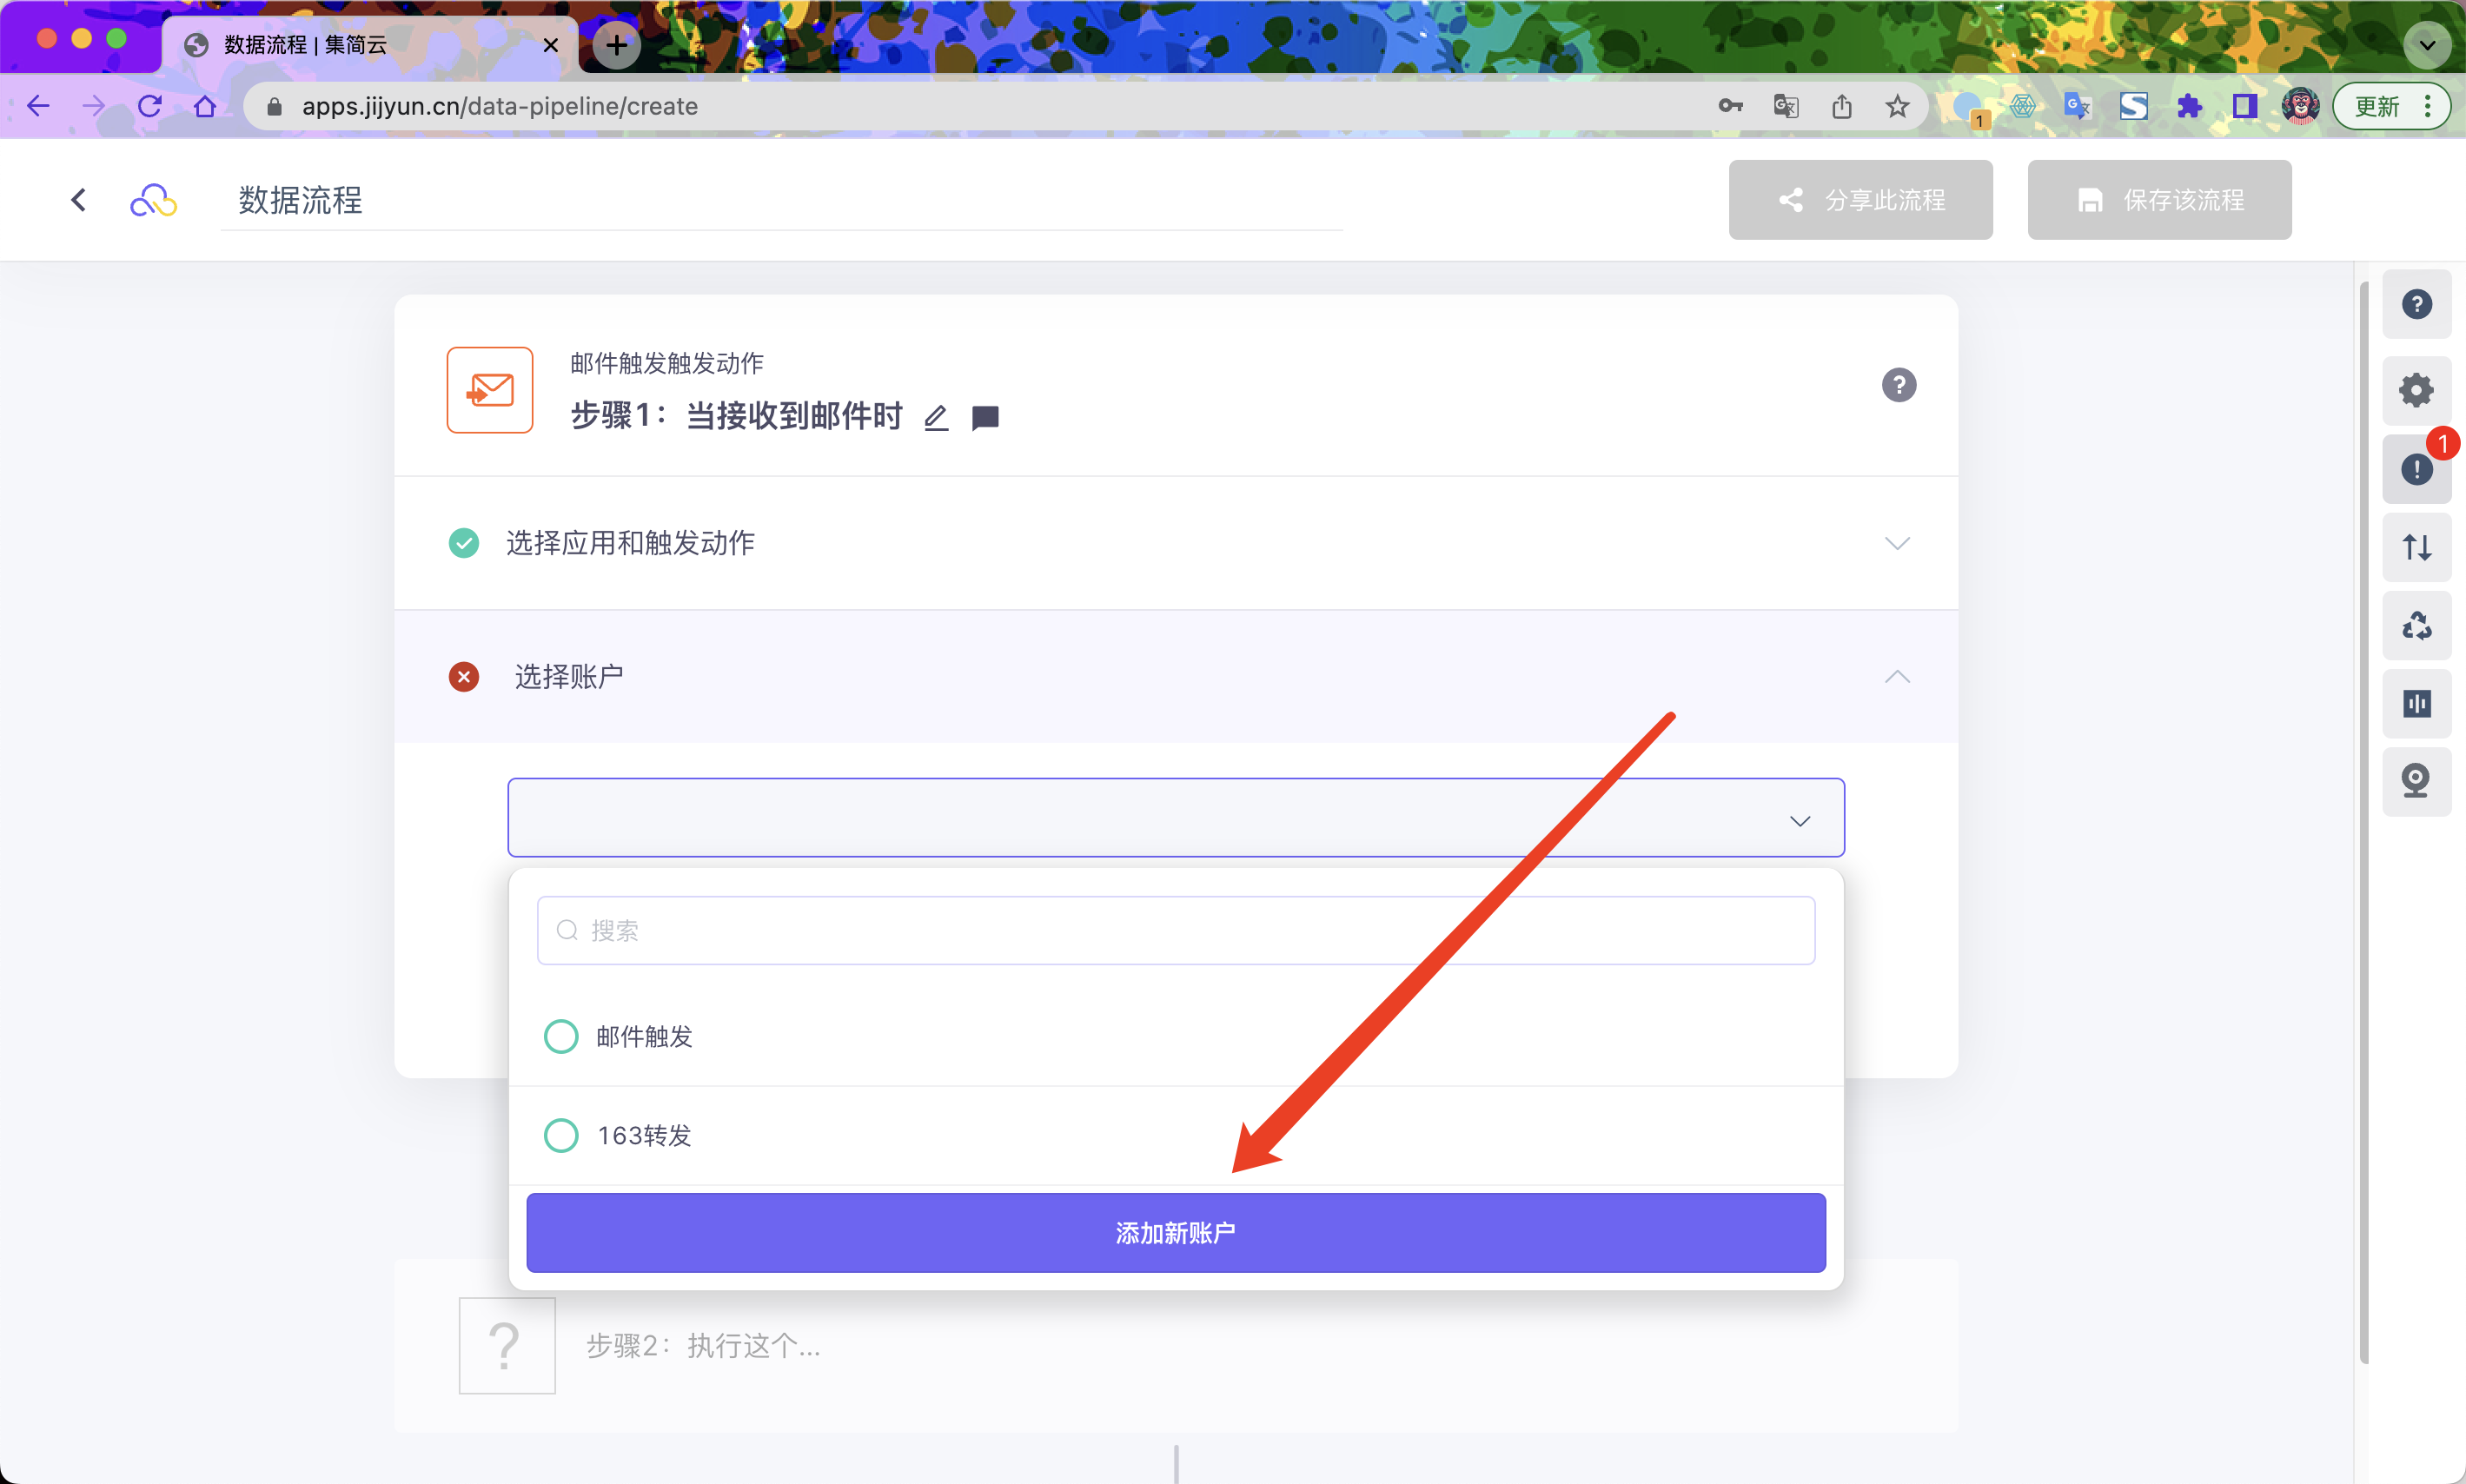Click the recycle arrows sidebar icon
The image size is (2466, 1484).
(x=2416, y=626)
